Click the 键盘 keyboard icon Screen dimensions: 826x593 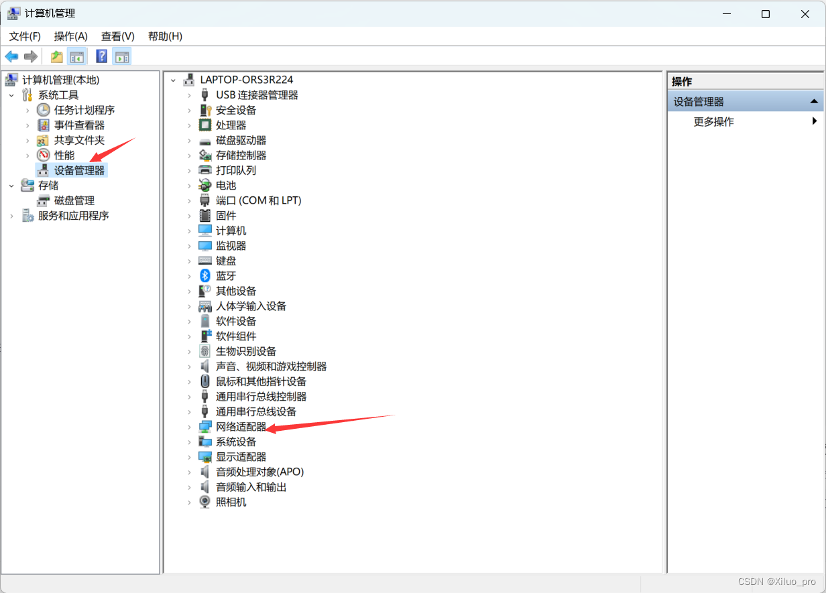205,261
